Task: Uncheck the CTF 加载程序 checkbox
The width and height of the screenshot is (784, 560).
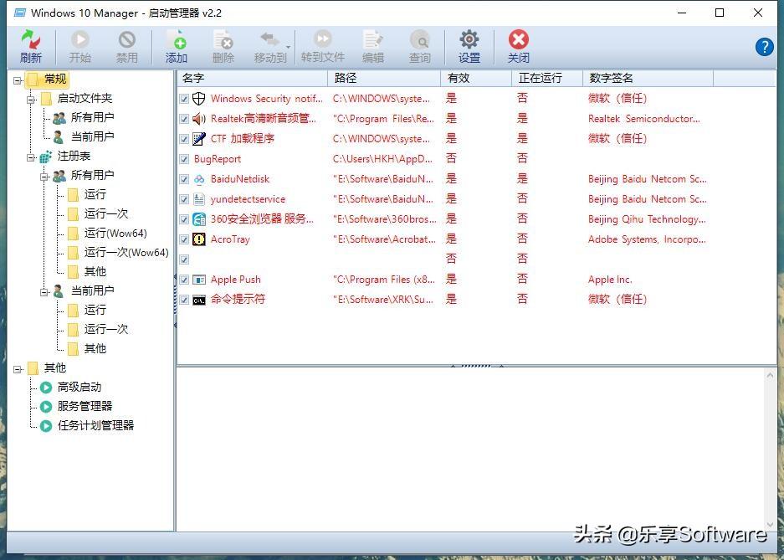Action: (x=184, y=139)
